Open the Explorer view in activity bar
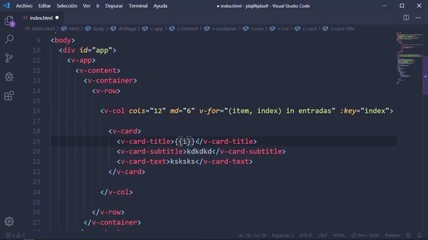Image resolution: width=428 pixels, height=240 pixels. pyautogui.click(x=9, y=21)
